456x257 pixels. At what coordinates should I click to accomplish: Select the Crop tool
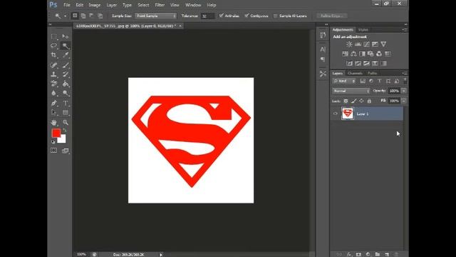[54, 55]
